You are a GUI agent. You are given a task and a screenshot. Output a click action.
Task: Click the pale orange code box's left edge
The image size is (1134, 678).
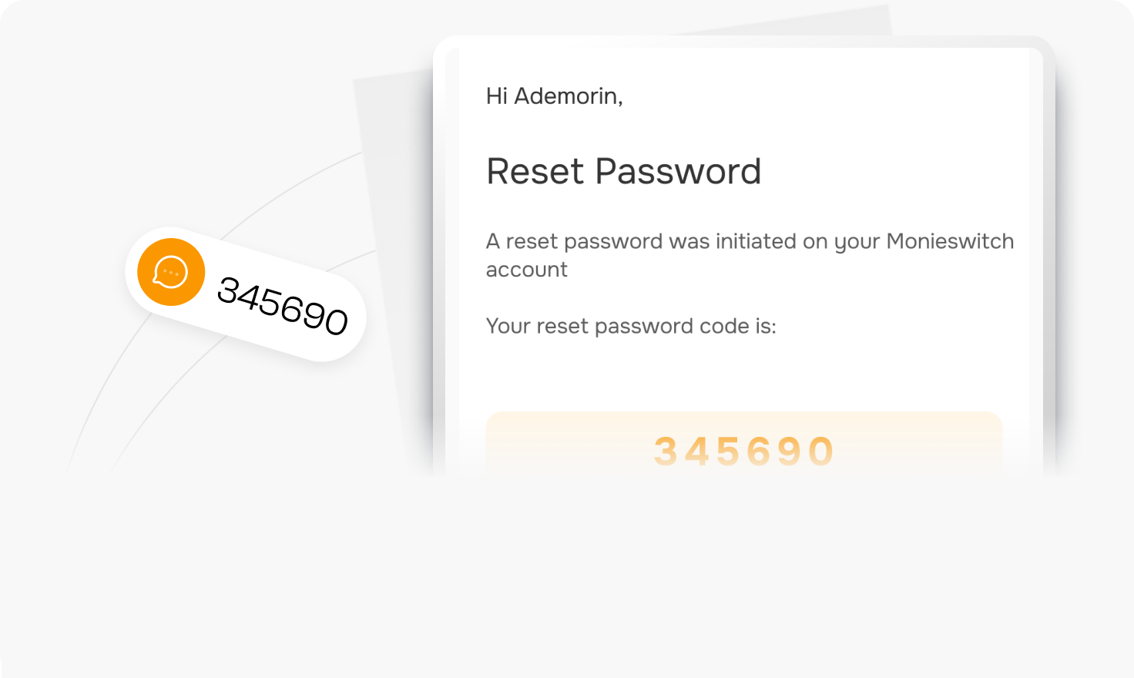coord(490,443)
